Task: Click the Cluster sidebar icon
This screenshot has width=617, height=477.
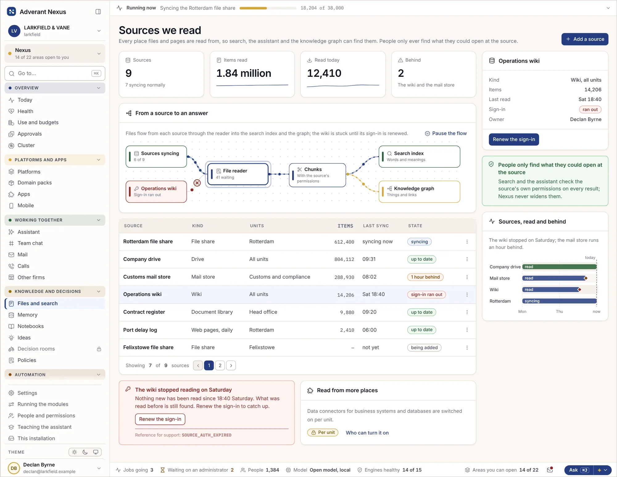Action: [11, 145]
